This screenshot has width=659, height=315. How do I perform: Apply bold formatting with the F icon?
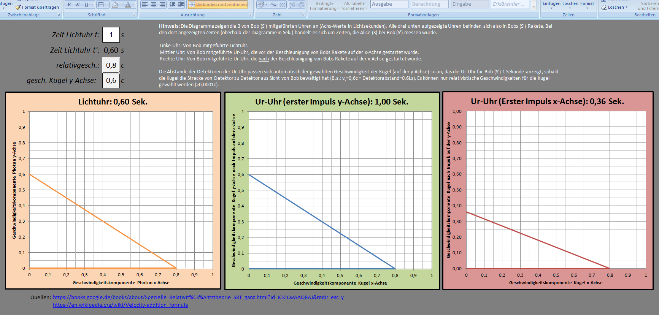[69, 5]
